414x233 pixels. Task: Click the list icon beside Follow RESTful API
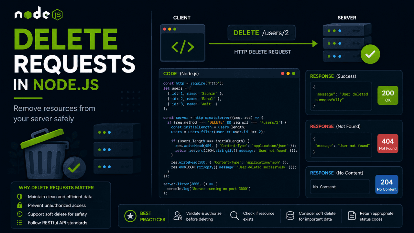(20, 223)
